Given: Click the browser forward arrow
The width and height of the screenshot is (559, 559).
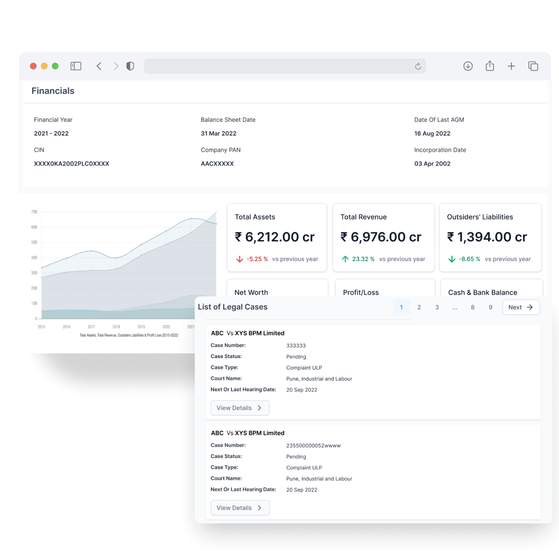Looking at the screenshot, I should click(x=116, y=66).
